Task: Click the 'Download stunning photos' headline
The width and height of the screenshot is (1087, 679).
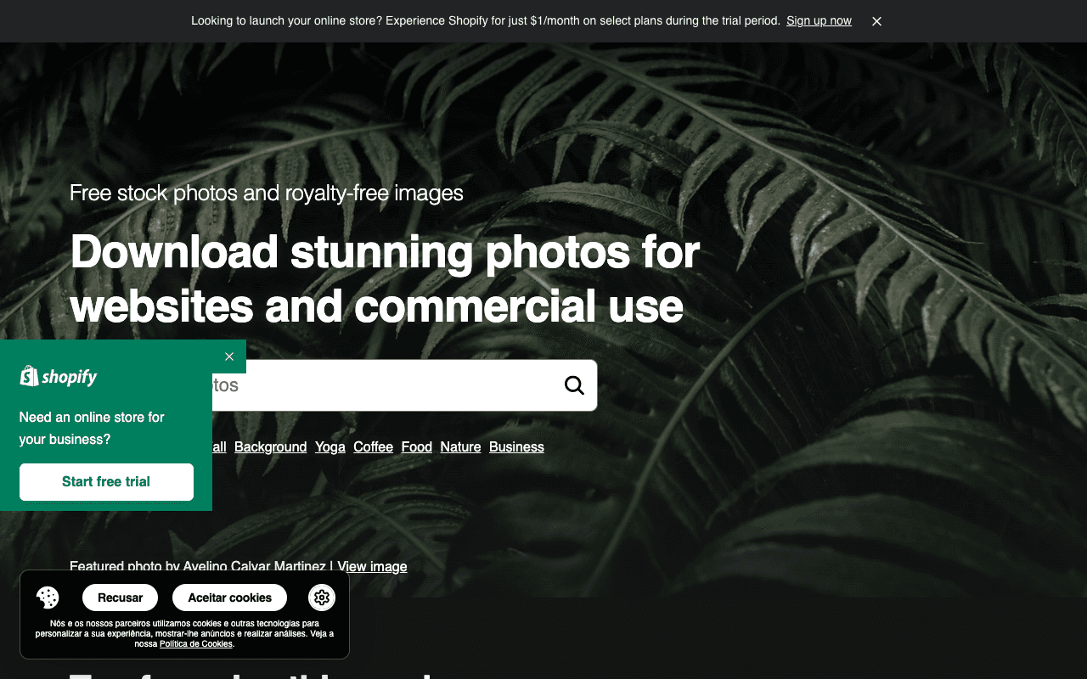Action: point(385,278)
